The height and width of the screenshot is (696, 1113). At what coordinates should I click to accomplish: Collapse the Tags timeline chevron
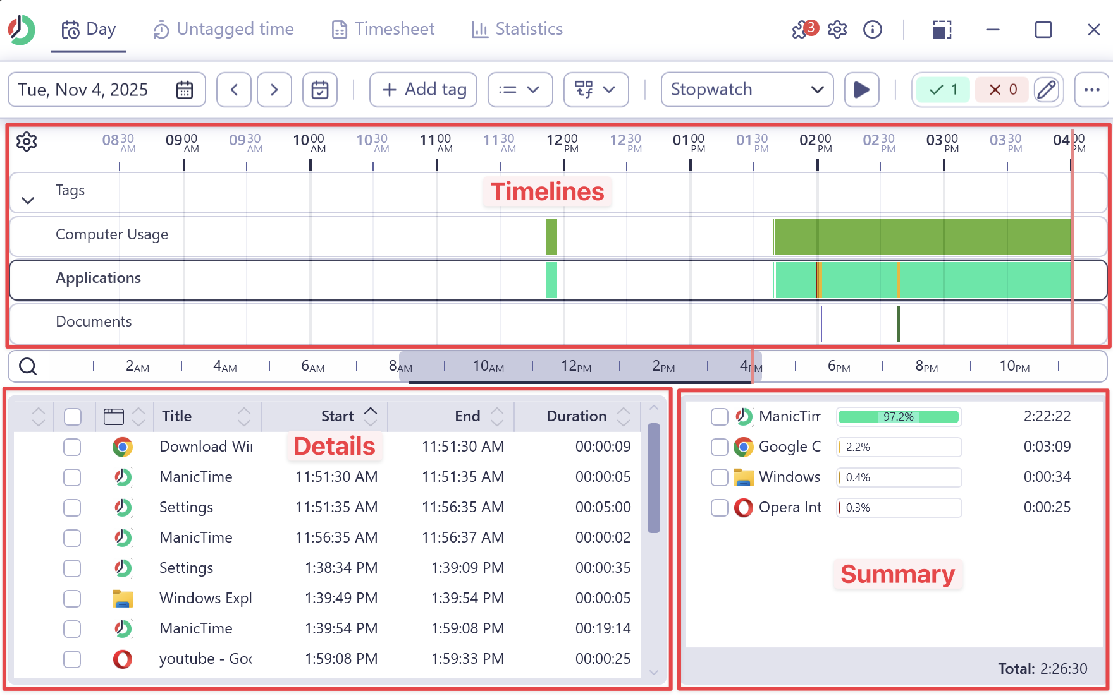pyautogui.click(x=28, y=201)
